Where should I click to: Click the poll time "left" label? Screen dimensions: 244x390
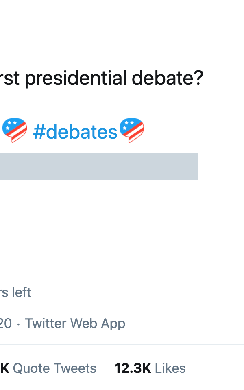(x=21, y=292)
